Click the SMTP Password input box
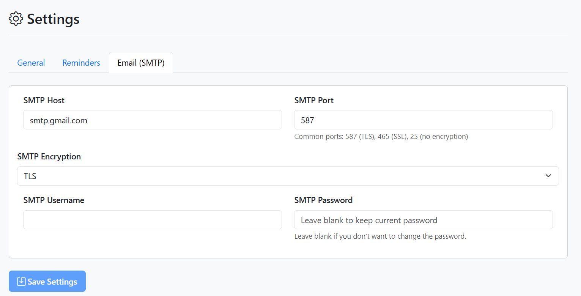Screen dimensions: 581x296 point(423,220)
